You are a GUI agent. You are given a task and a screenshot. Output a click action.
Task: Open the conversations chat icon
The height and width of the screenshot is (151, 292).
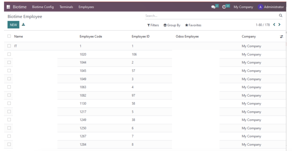[x=213, y=7]
